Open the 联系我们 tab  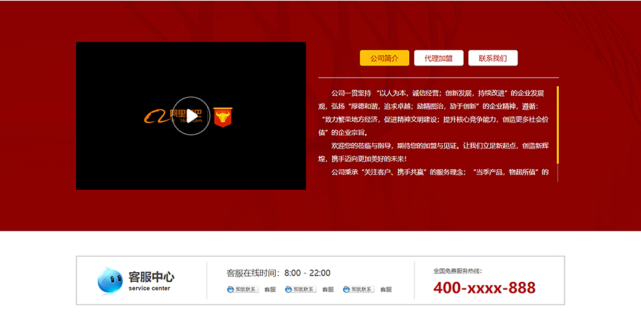[493, 58]
